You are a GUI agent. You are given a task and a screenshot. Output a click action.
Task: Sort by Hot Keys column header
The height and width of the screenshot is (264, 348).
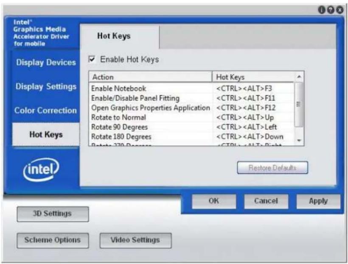tap(253, 77)
